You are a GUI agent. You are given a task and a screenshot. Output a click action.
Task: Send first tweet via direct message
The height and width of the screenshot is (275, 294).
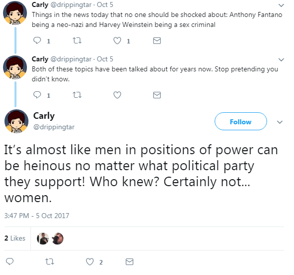157,40
